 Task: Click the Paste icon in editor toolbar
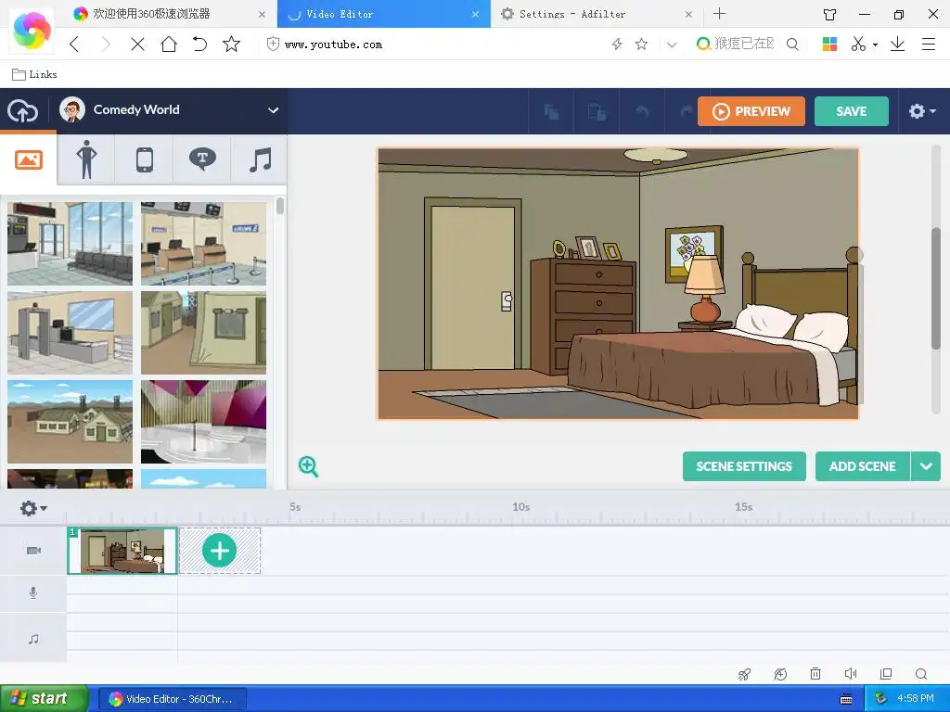click(x=597, y=111)
